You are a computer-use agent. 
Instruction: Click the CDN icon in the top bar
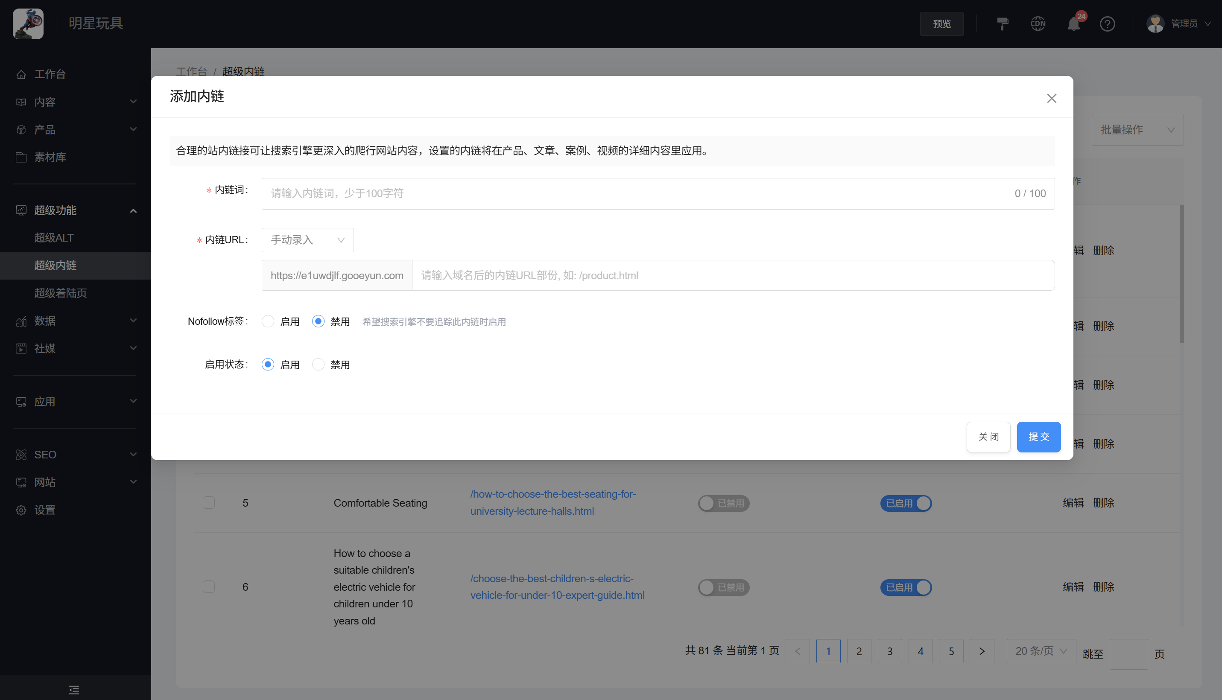coord(1038,23)
